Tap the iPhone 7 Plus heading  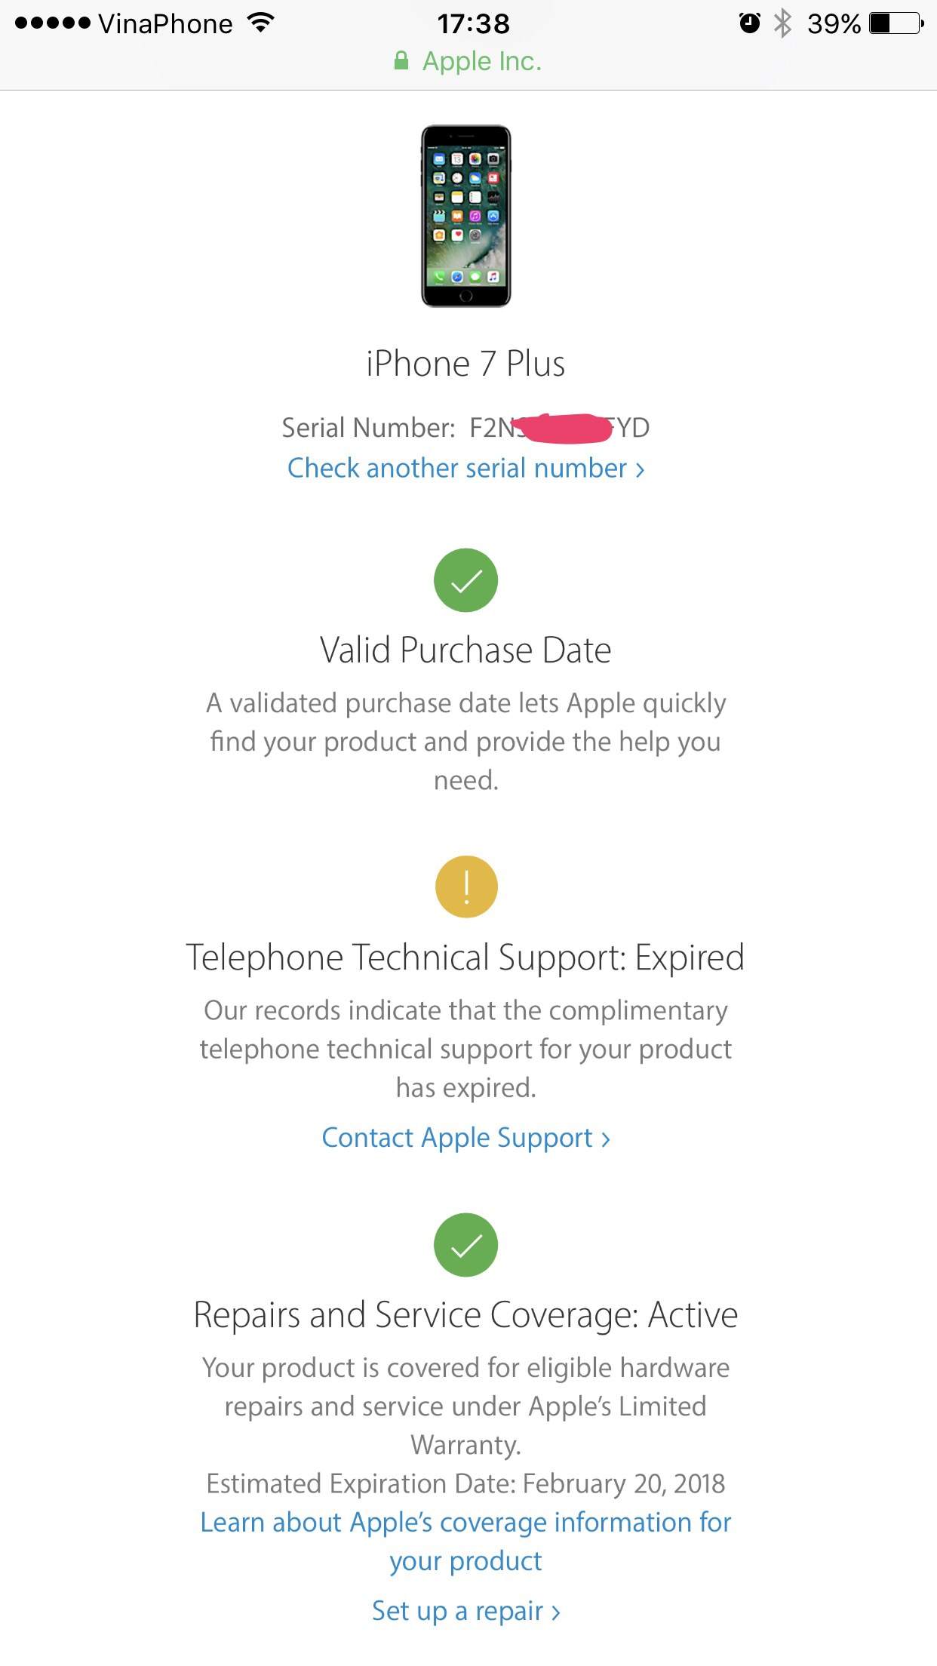click(x=465, y=364)
